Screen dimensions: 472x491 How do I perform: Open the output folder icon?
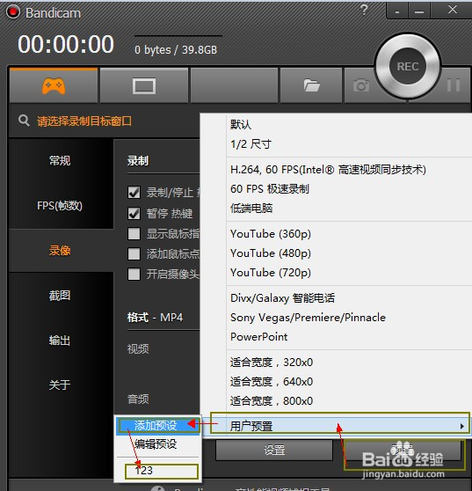311,85
